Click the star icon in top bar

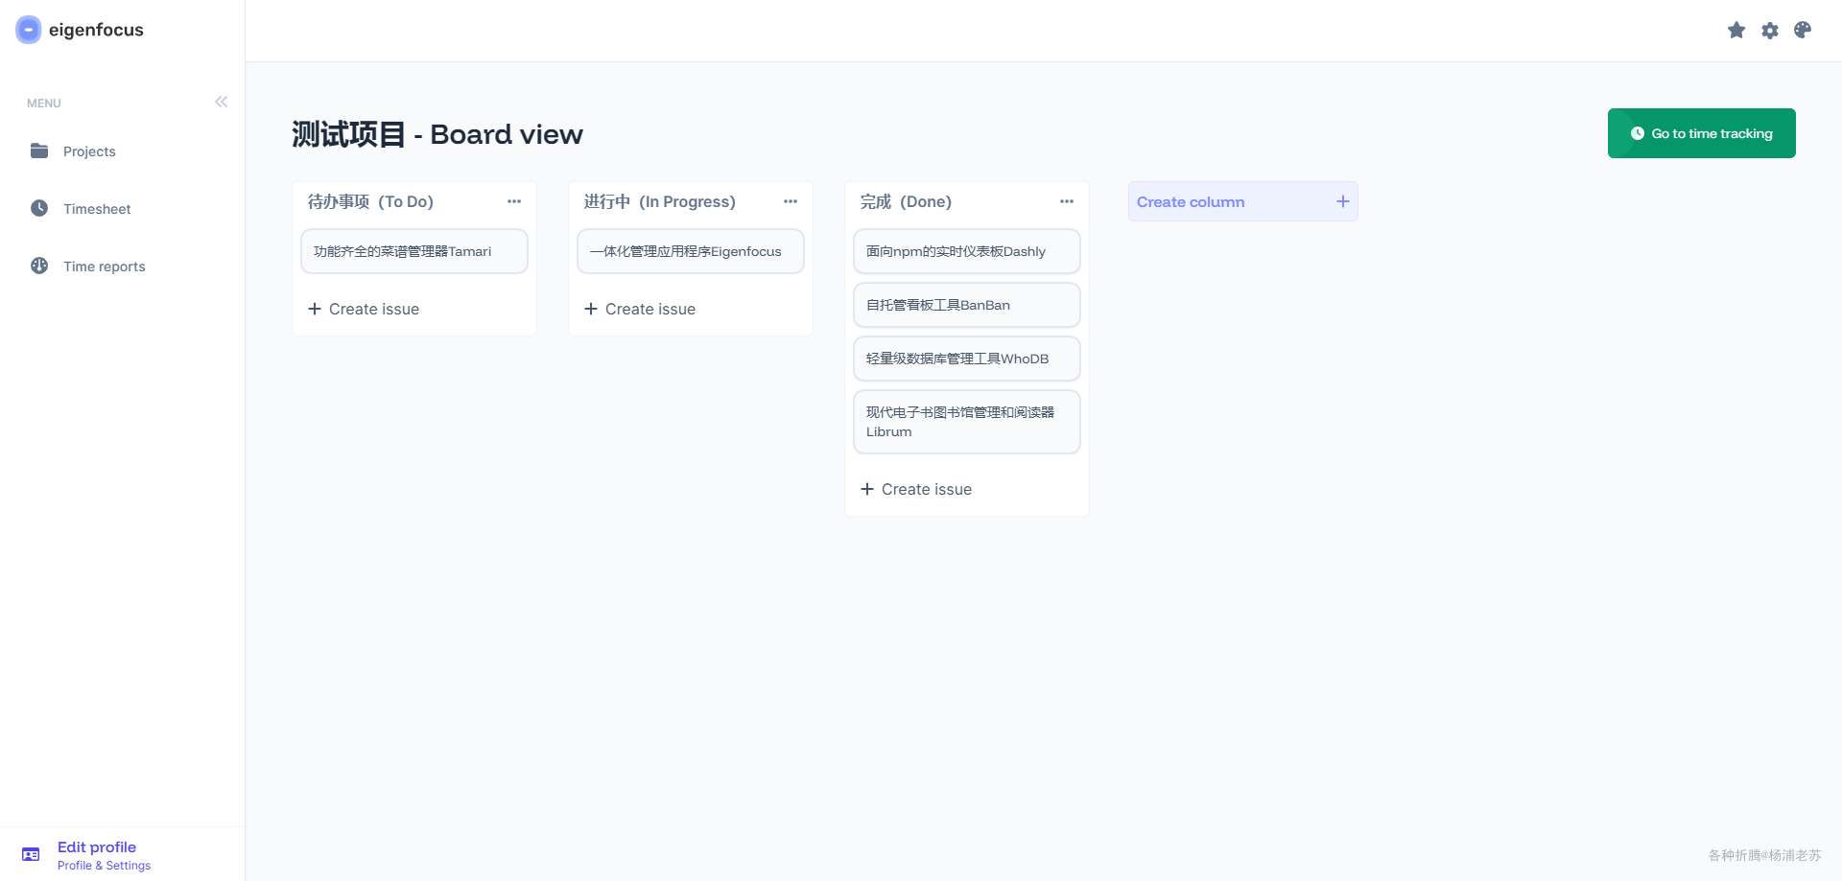(1736, 31)
